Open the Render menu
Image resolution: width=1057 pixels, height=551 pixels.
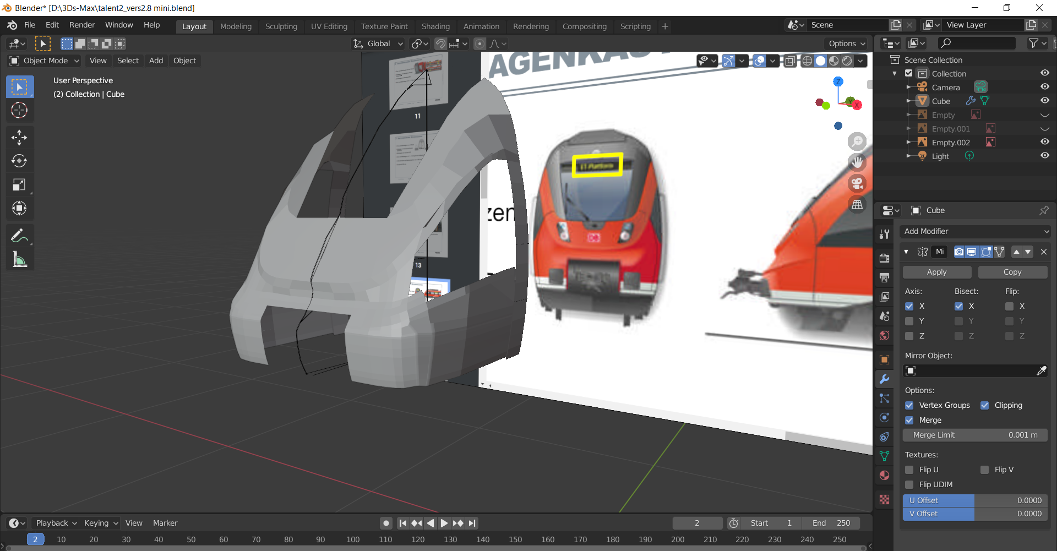coord(82,25)
